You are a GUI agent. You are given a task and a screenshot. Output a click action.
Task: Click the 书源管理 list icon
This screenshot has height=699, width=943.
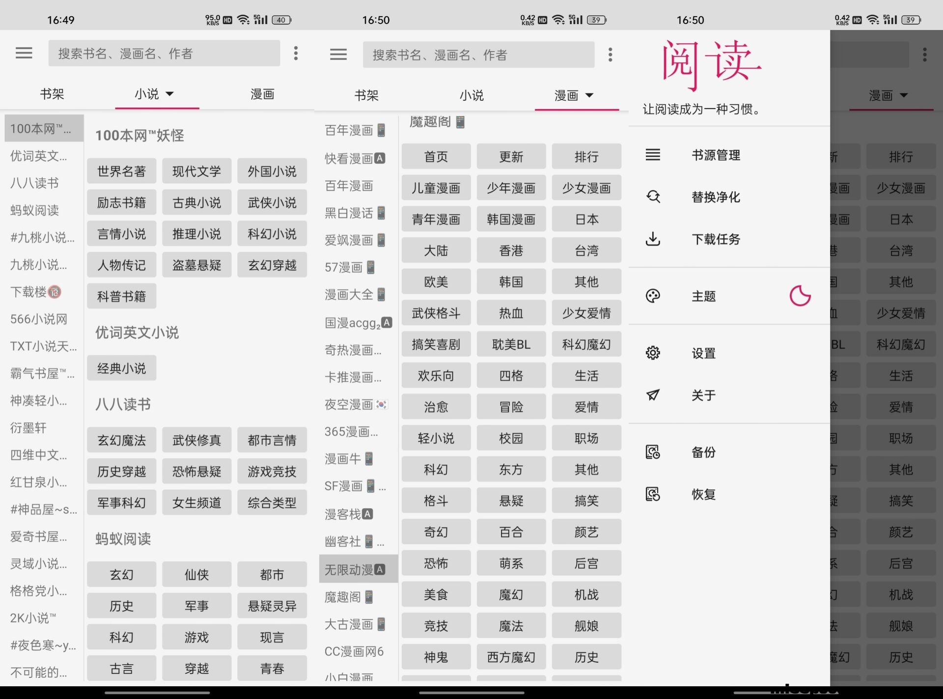[x=653, y=155]
